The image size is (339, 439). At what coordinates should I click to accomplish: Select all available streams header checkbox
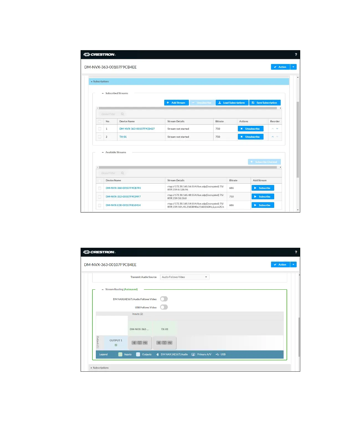click(99, 180)
